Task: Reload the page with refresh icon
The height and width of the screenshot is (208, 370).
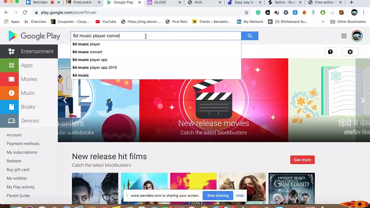Action: click(25, 12)
